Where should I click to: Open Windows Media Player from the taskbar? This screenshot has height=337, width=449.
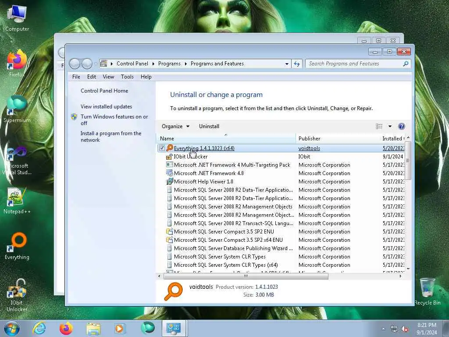tap(119, 328)
